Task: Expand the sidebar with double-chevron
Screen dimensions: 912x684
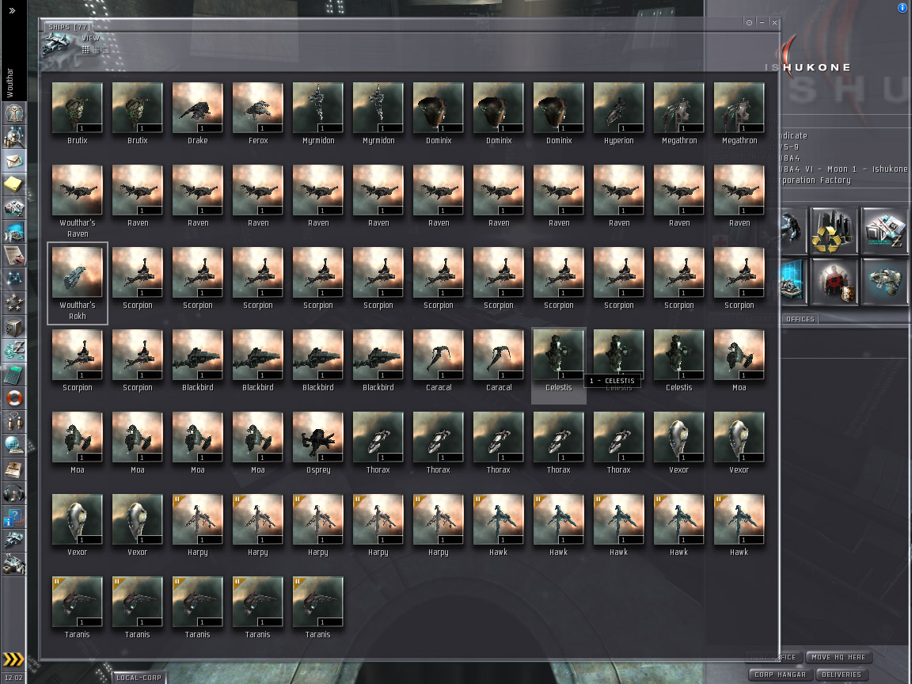Action: [13, 10]
